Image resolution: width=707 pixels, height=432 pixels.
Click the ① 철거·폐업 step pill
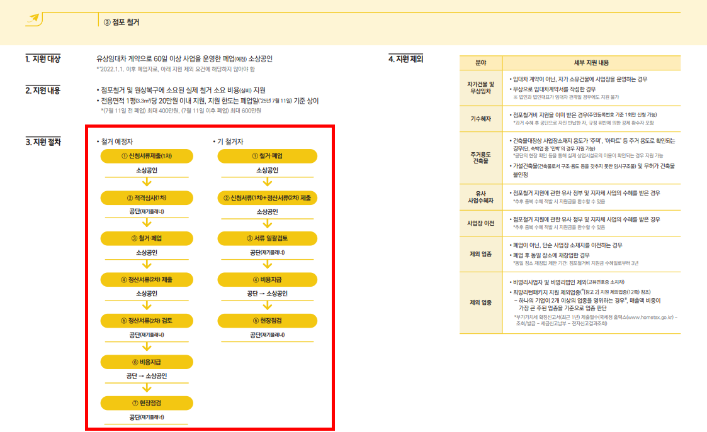[x=268, y=156]
